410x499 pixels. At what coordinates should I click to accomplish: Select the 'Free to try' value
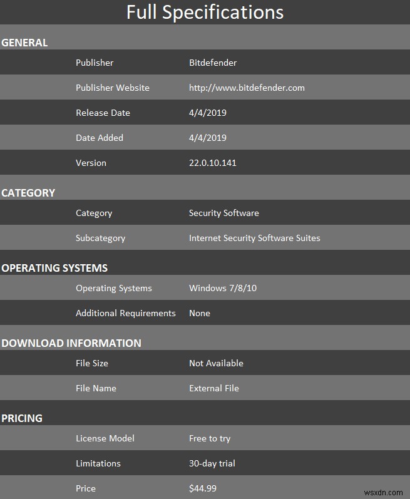tap(210, 438)
